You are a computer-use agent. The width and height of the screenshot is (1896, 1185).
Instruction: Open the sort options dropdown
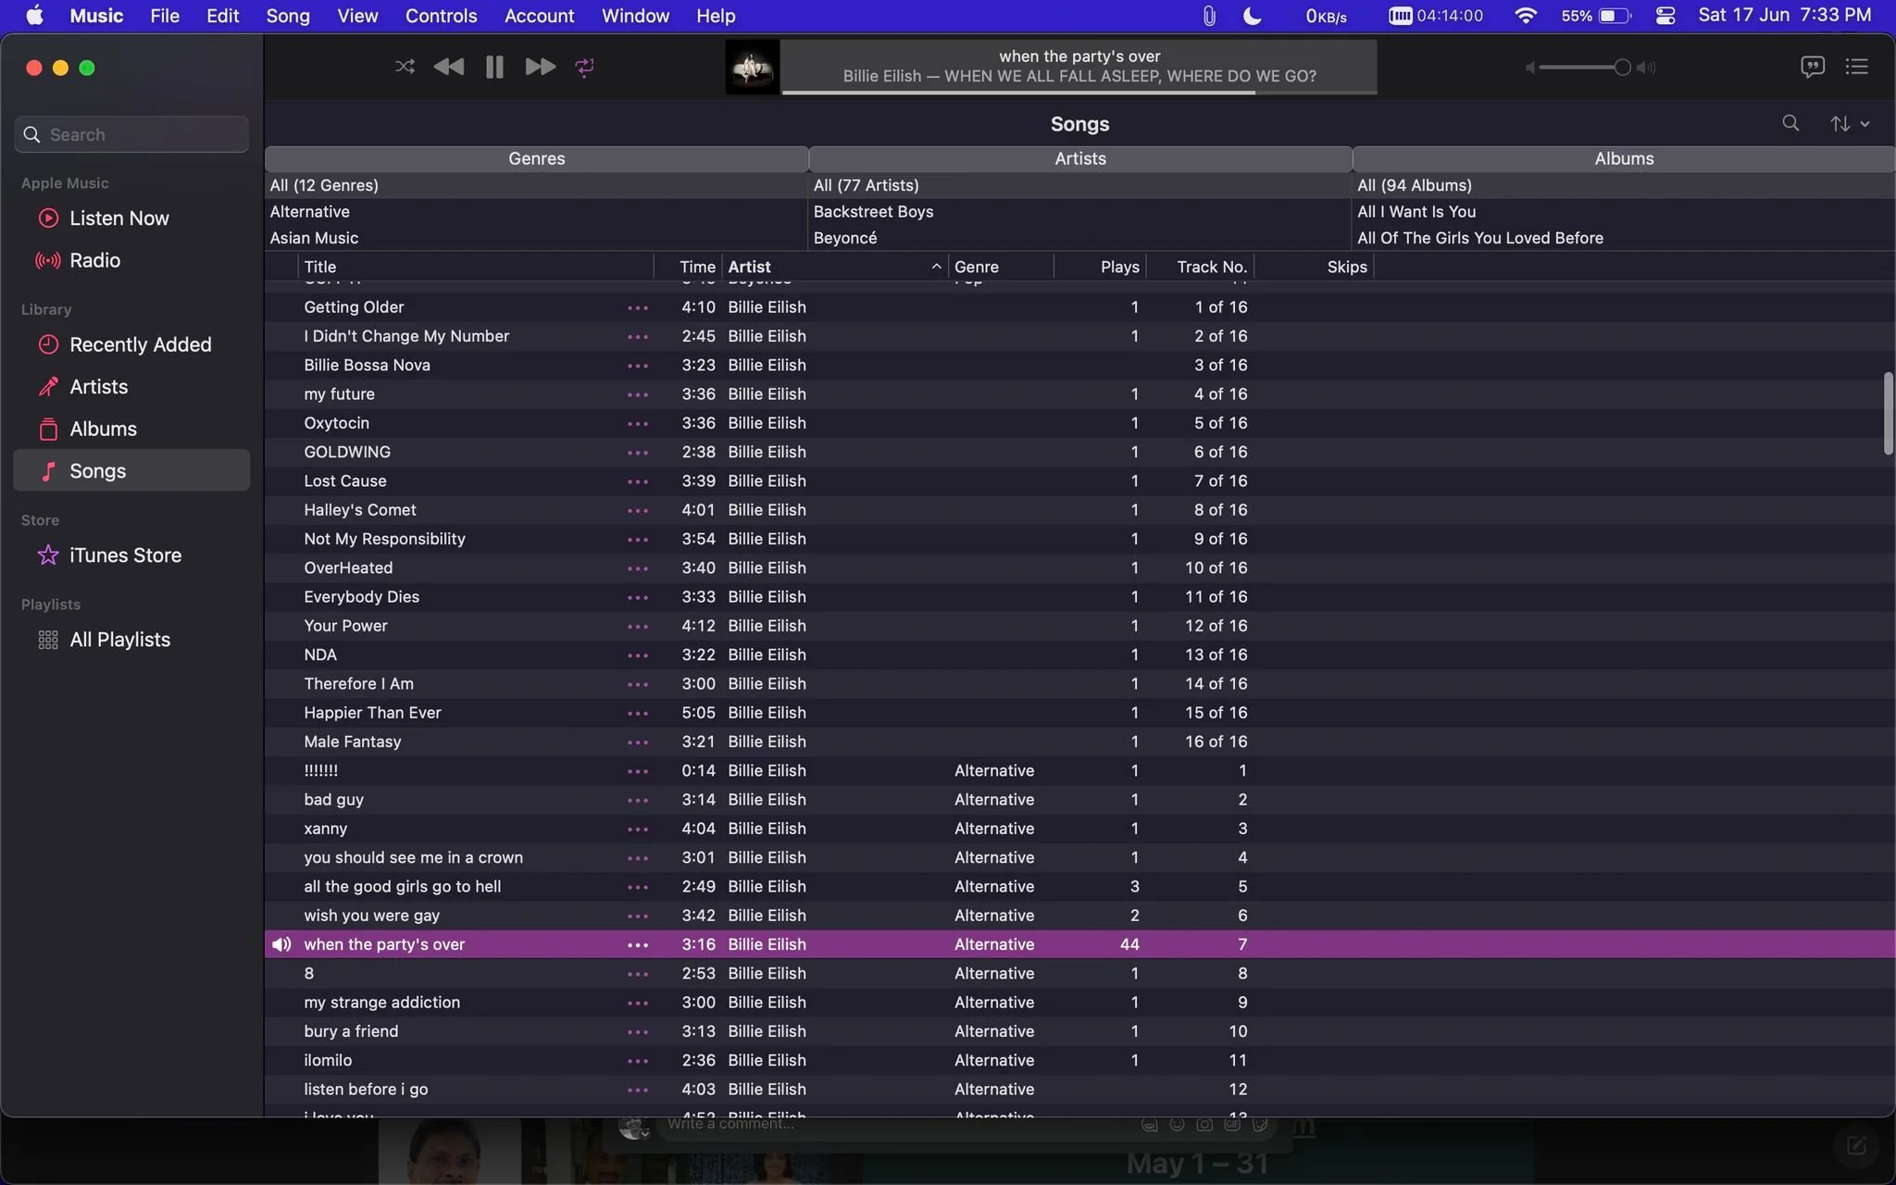[1850, 123]
